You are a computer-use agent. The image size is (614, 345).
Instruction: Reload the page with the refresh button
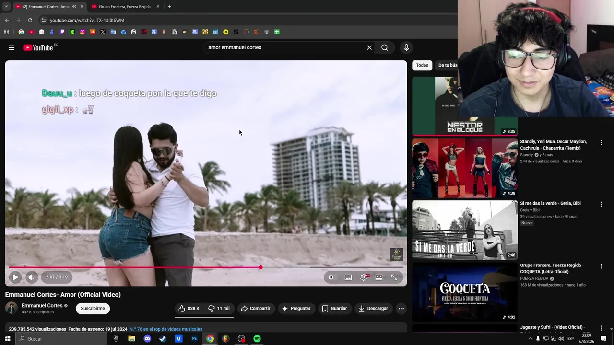coord(30,20)
